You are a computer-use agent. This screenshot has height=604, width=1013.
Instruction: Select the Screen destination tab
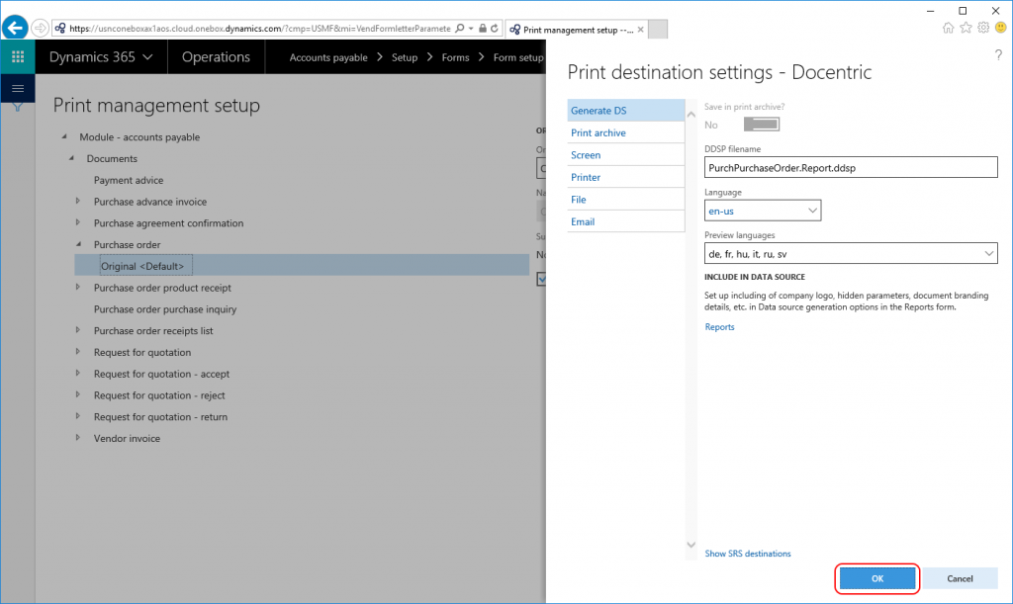626,155
